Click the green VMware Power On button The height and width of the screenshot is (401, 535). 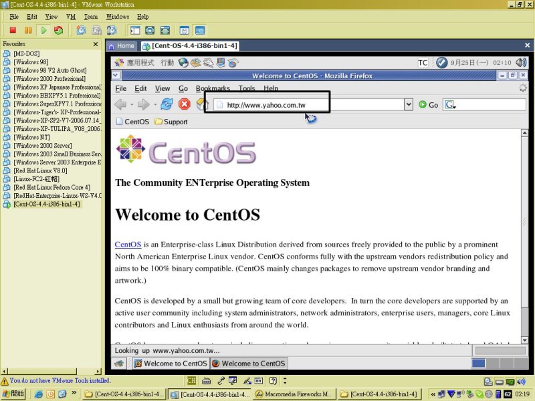pyautogui.click(x=43, y=30)
